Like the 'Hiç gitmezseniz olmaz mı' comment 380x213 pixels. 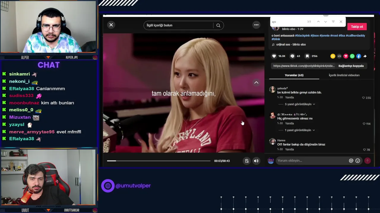364,124
